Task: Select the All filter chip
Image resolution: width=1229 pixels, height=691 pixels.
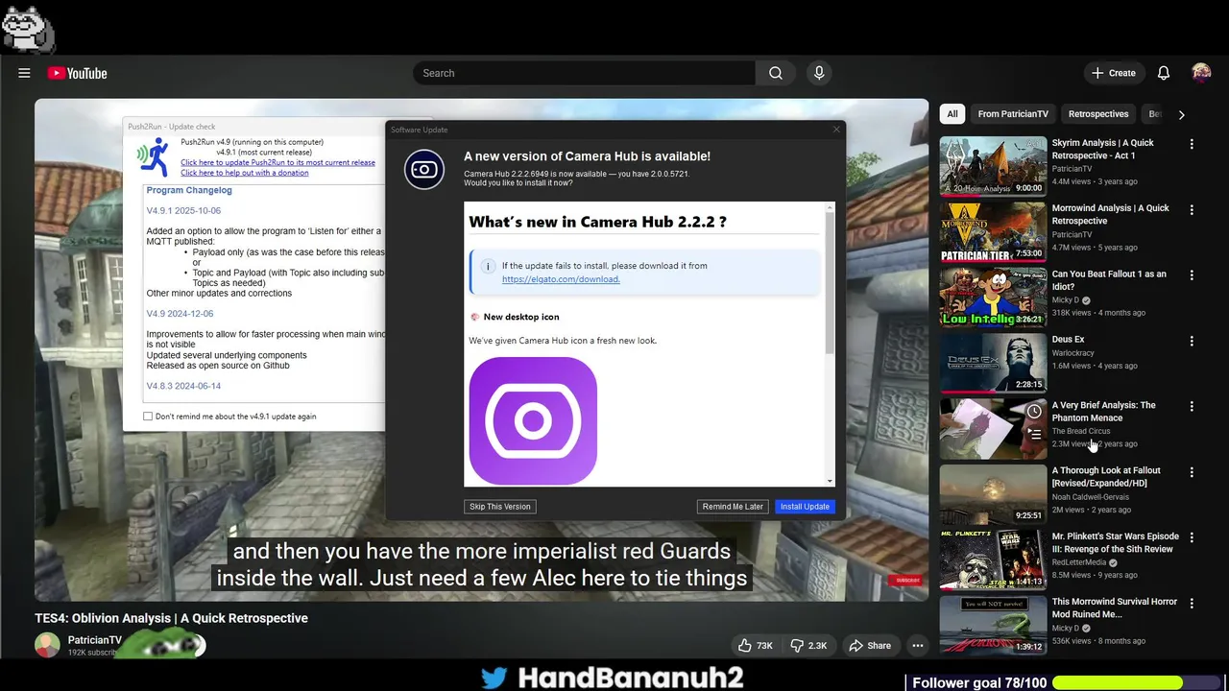Action: [952, 114]
